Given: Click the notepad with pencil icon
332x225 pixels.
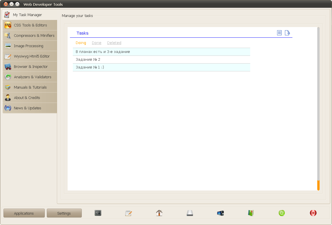Looking at the screenshot, I should 129,213.
